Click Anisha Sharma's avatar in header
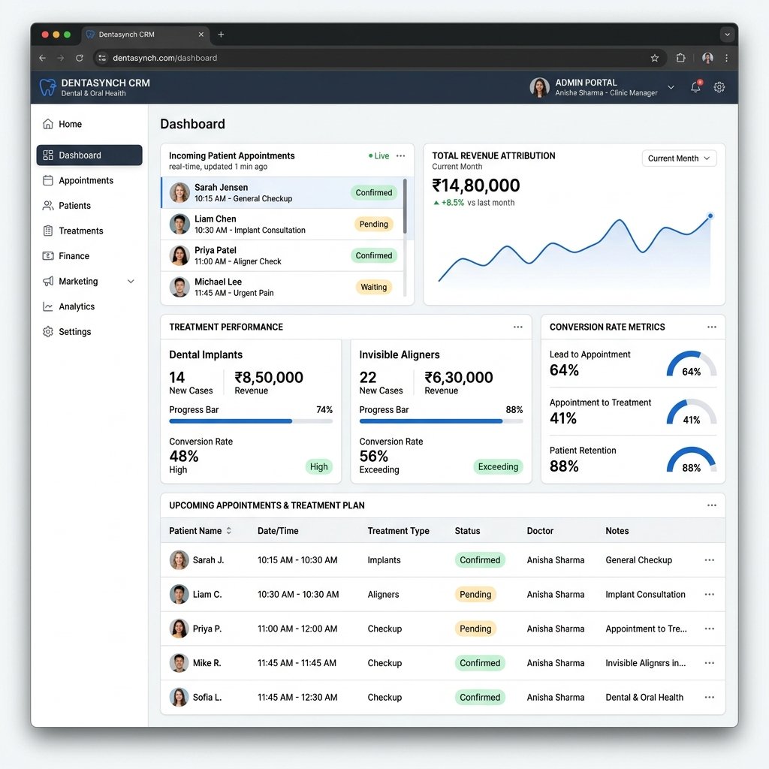 pos(539,87)
